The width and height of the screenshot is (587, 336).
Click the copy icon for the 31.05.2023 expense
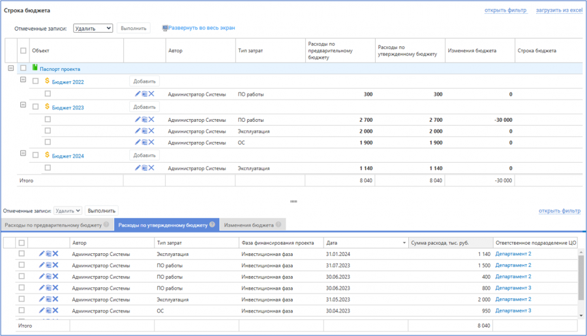(x=48, y=300)
